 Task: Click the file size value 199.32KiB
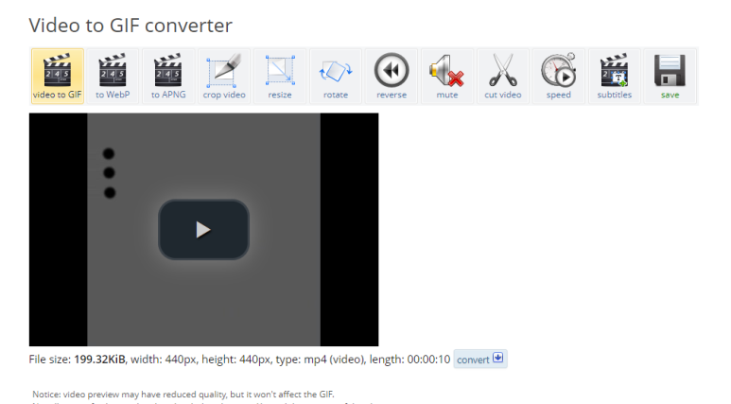point(99,360)
